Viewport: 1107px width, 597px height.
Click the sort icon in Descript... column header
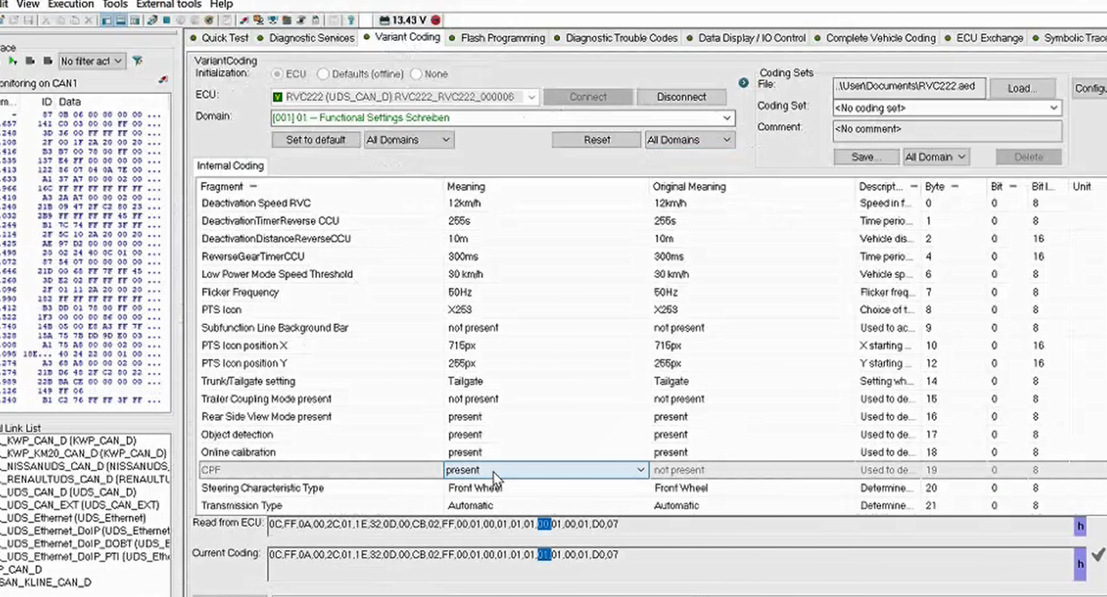[913, 186]
